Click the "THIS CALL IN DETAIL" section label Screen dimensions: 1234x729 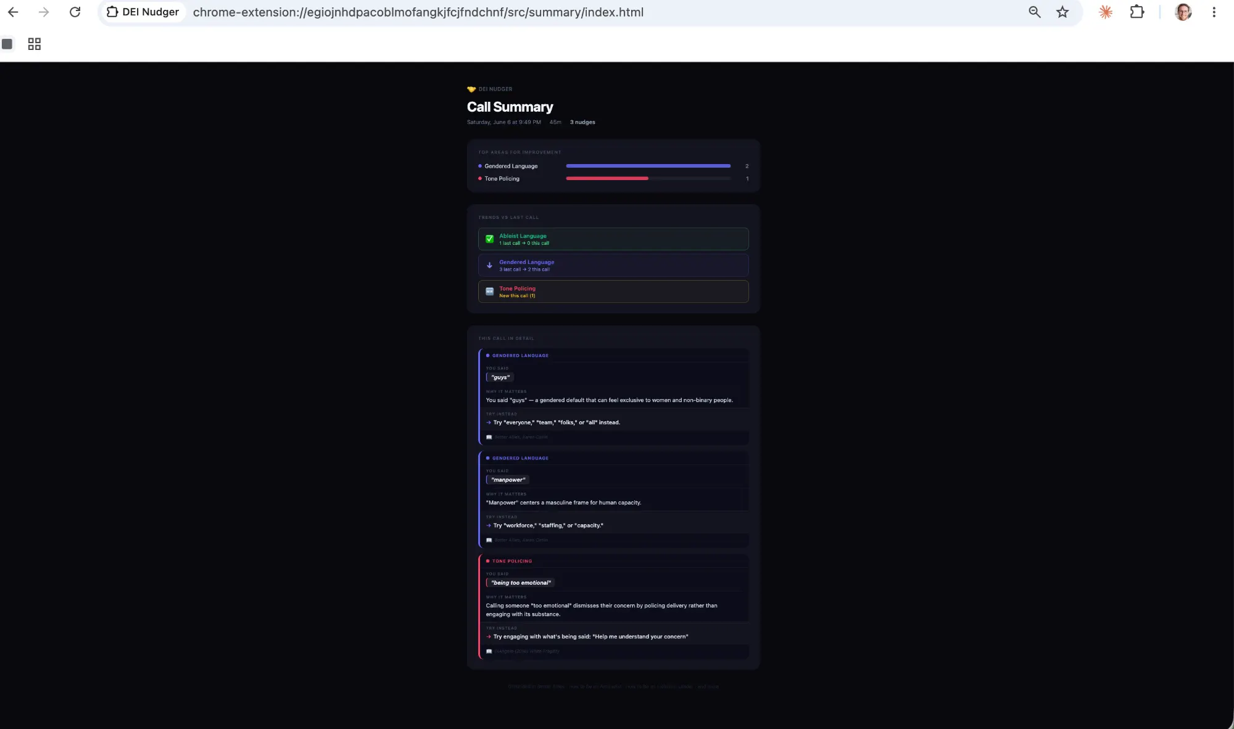point(506,339)
